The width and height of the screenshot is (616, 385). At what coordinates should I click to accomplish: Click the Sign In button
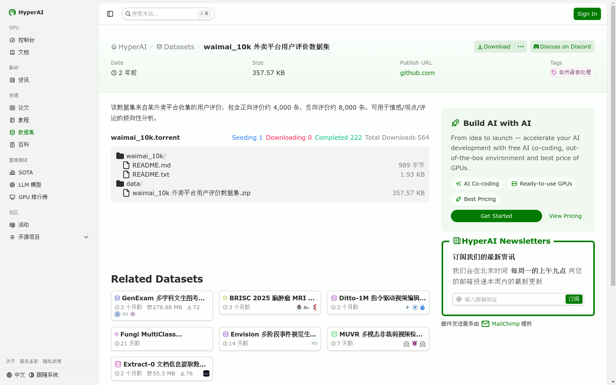click(x=587, y=14)
